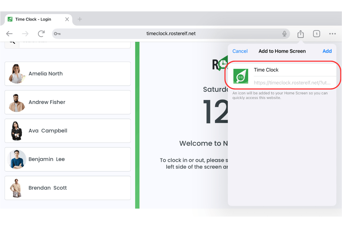Open the browser share sheet icon

(x=300, y=34)
